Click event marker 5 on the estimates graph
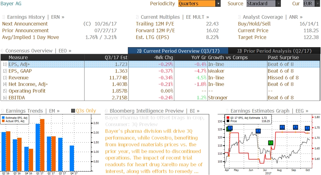The image size is (321, 175). coord(230,128)
